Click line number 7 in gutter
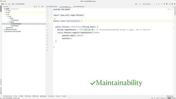The image size is (176, 99). point(48,27)
